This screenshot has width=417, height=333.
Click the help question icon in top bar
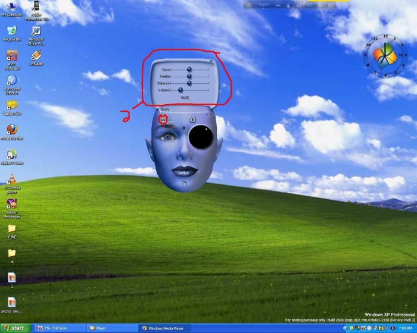click(320, 5)
